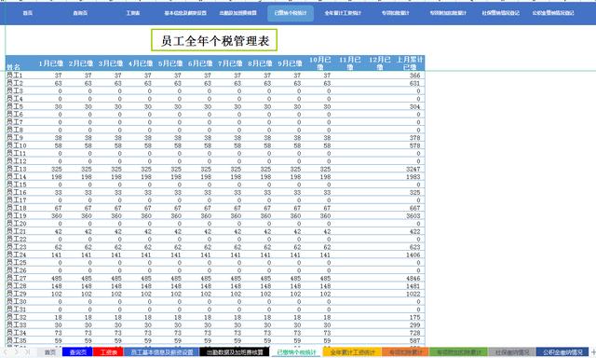This screenshot has width=596, height=358.
Task: Open 查询页 from the top navigation bar
Action: coord(80,13)
